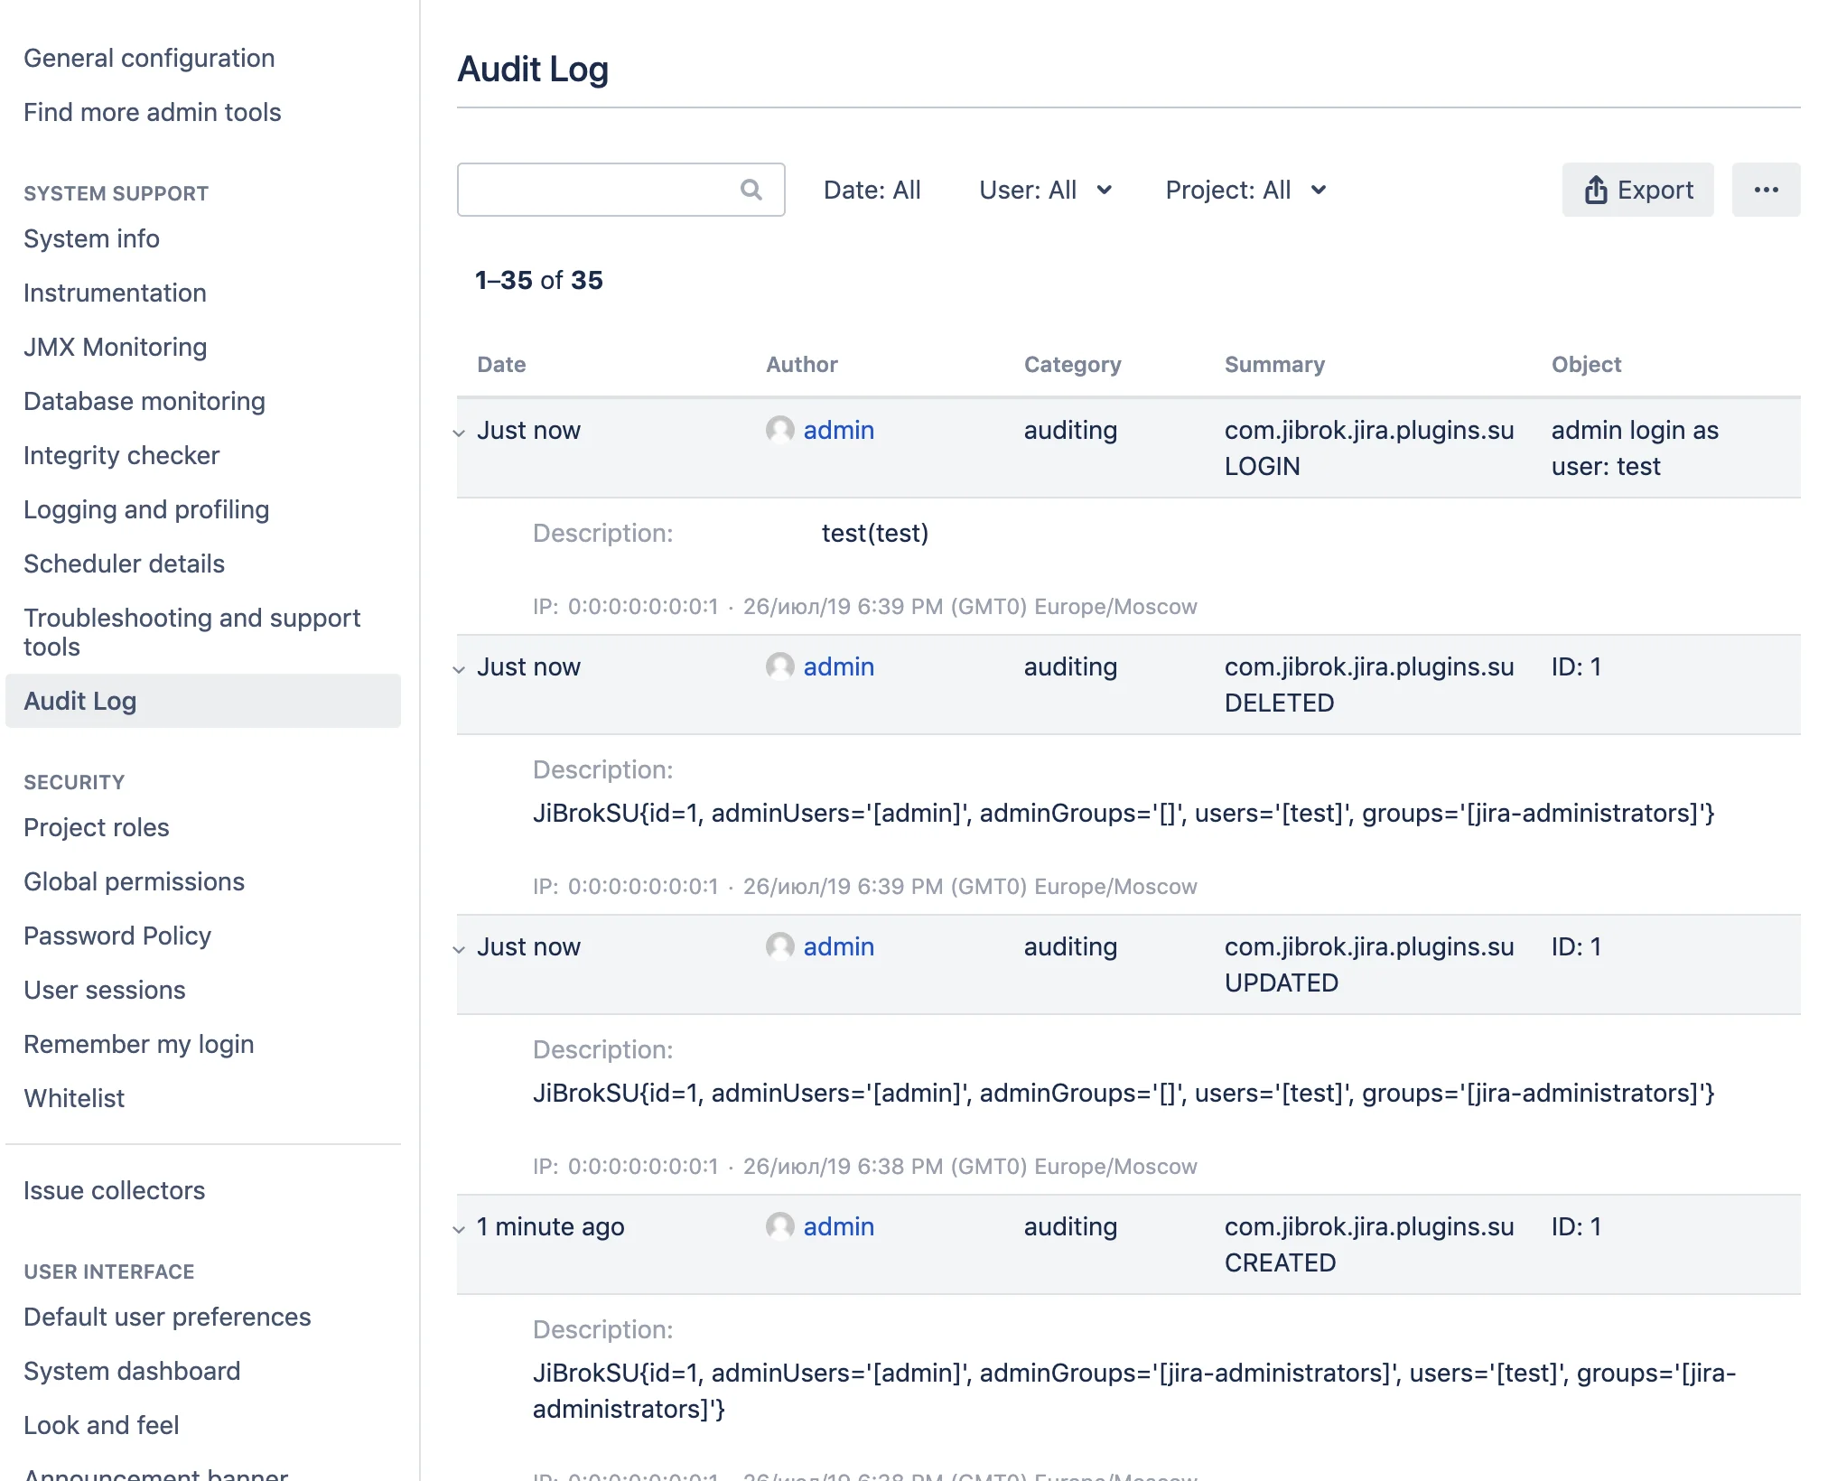Open the Date: All filter
Image resolution: width=1837 pixels, height=1481 pixels.
coord(872,190)
